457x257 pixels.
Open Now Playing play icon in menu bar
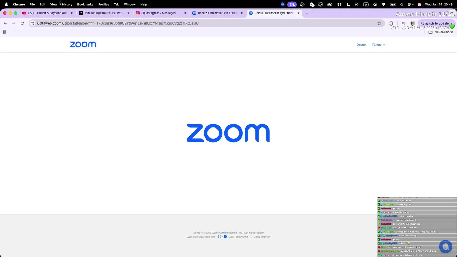coord(357,4)
